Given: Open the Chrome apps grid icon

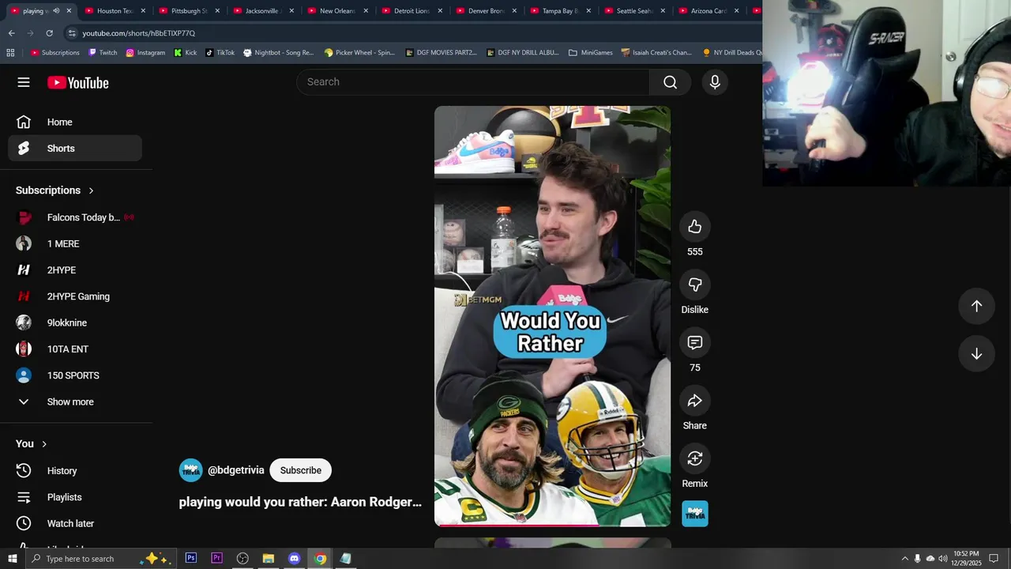Looking at the screenshot, I should 10,53.
